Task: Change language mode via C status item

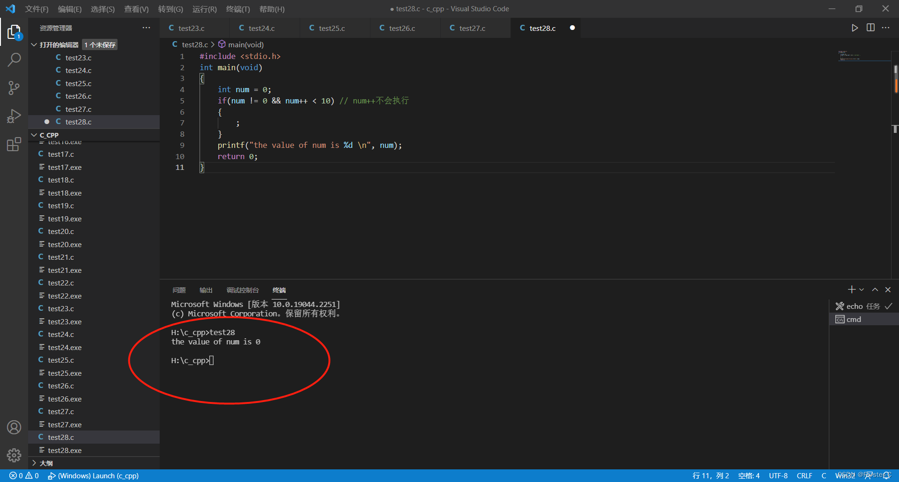Action: 824,475
